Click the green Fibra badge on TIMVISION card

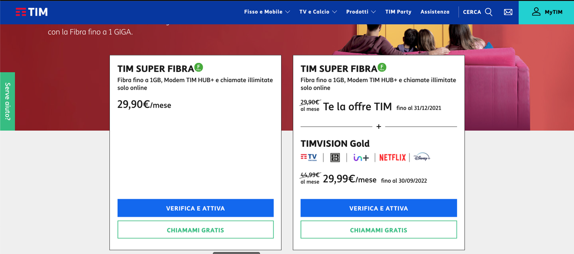[x=382, y=67]
